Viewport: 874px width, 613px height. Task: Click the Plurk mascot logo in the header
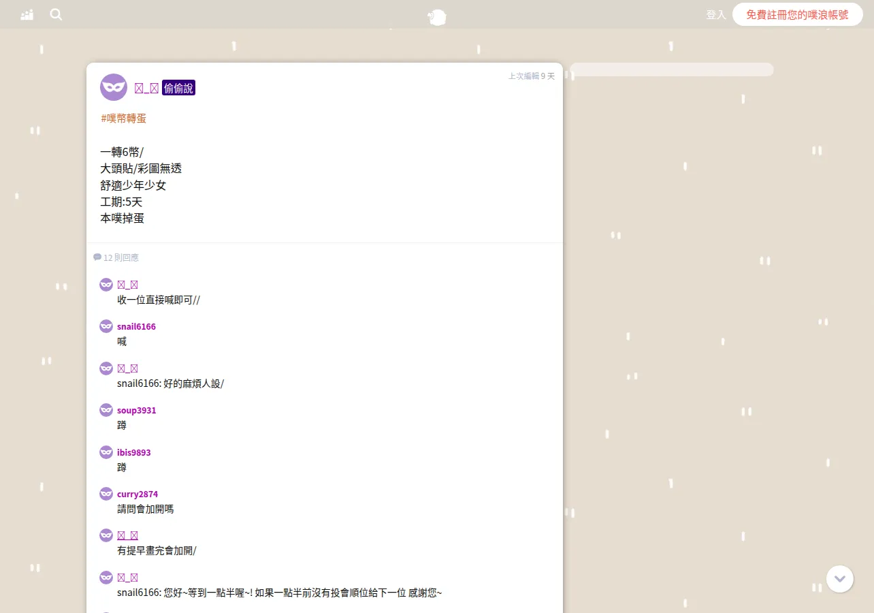(437, 17)
